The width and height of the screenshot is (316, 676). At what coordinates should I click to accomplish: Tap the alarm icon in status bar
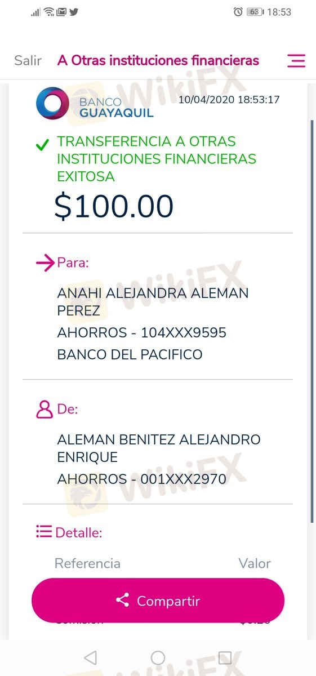(x=238, y=12)
